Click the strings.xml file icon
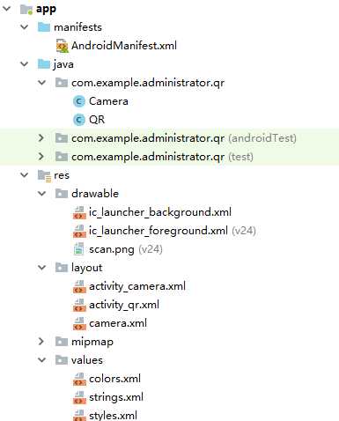The image size is (339, 421). (x=79, y=397)
